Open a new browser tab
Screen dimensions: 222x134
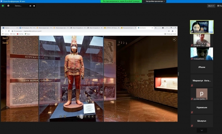156,28
